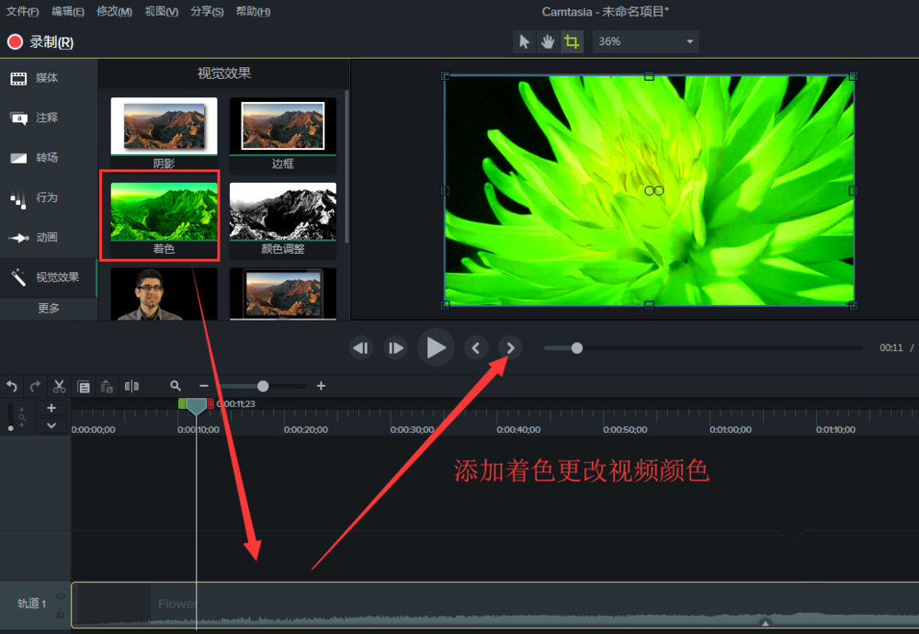The height and width of the screenshot is (634, 919).
Task: Select the Pan hand tool
Action: click(x=547, y=41)
